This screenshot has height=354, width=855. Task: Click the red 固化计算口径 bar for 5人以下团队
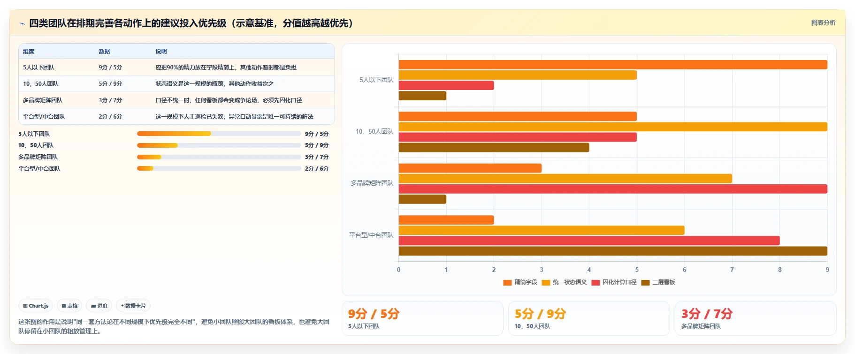click(x=446, y=85)
